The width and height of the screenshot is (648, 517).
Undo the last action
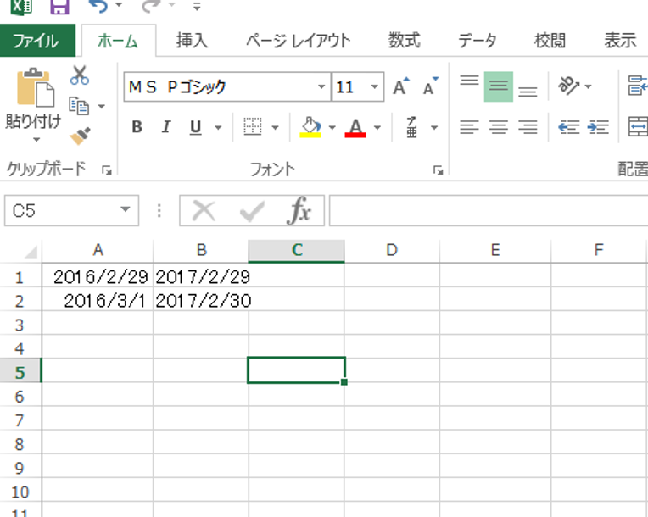click(98, 6)
